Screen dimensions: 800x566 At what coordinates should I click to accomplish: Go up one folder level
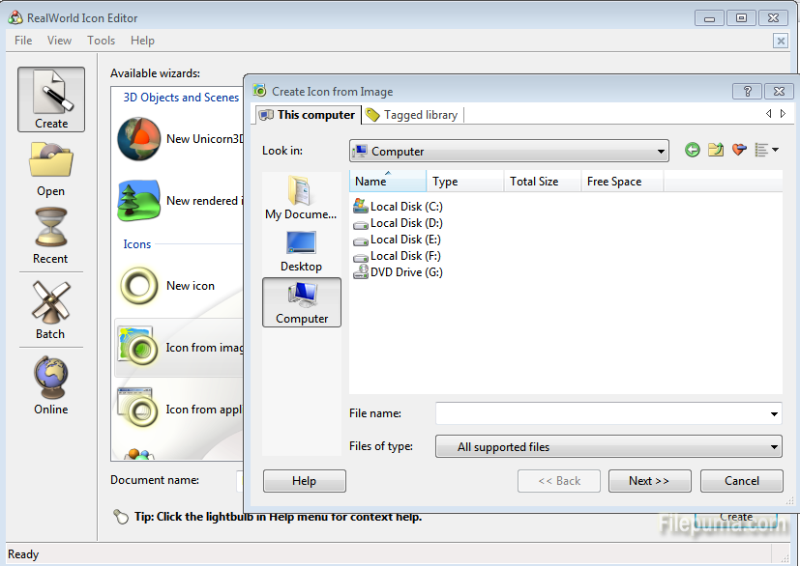point(716,150)
